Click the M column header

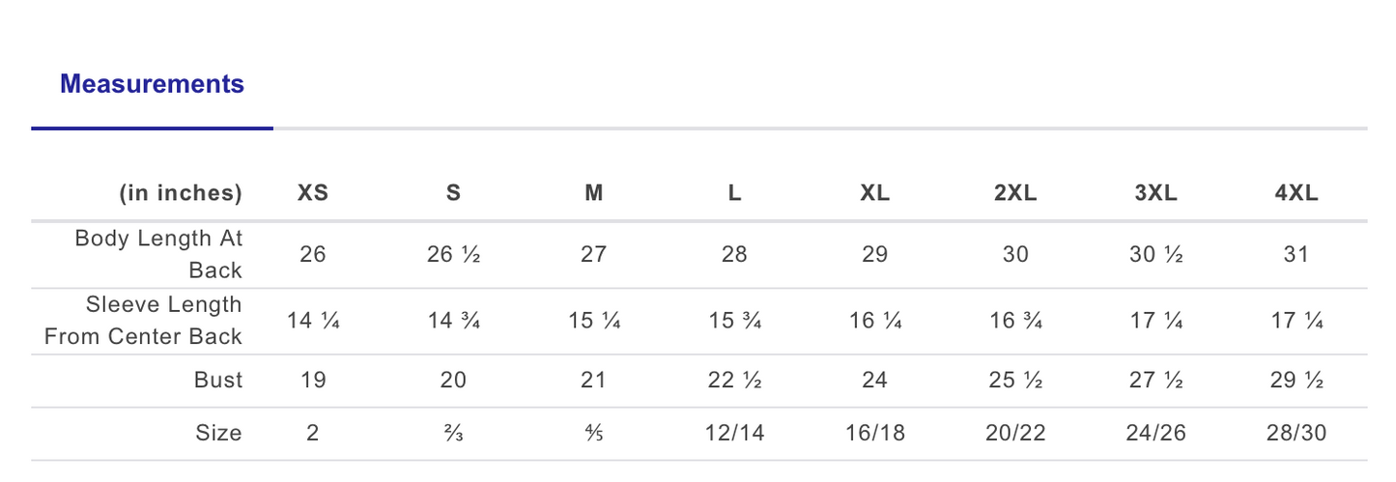click(x=594, y=193)
